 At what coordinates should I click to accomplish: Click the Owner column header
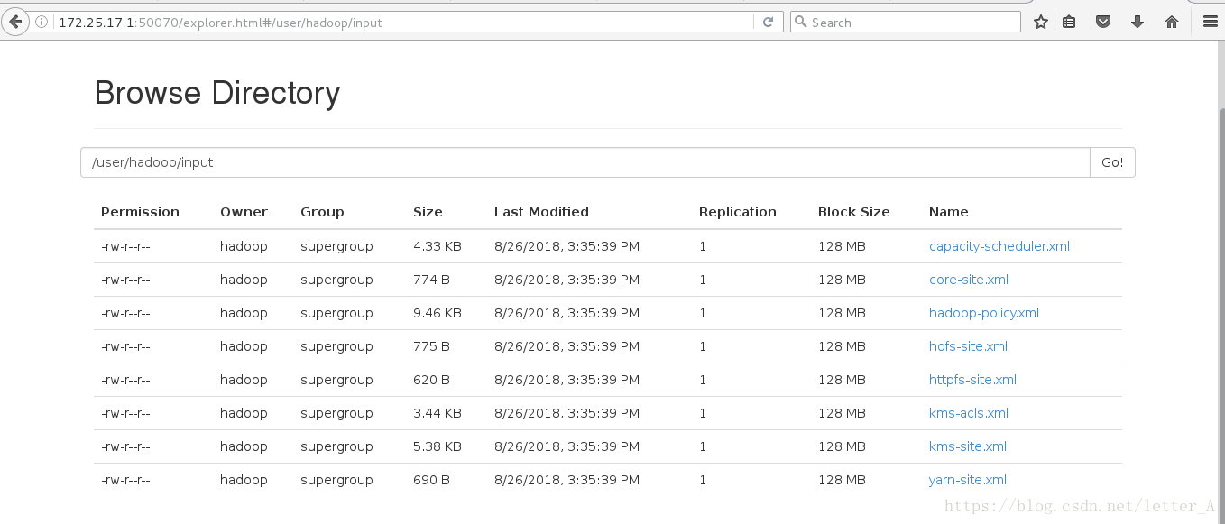(x=244, y=212)
